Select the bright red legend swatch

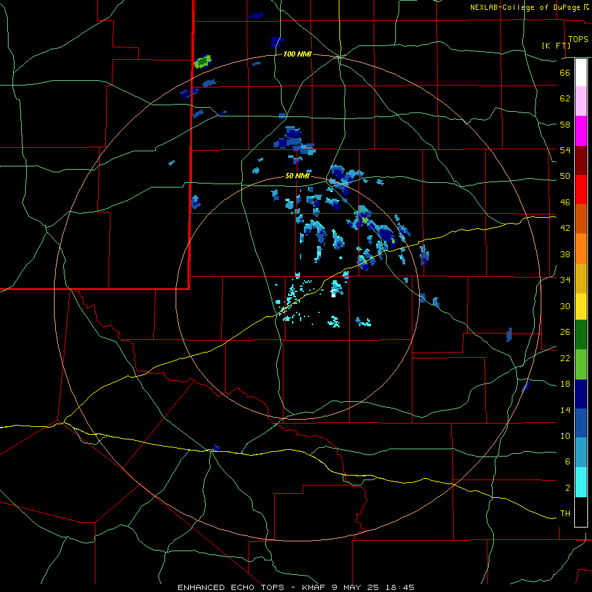[x=581, y=189]
